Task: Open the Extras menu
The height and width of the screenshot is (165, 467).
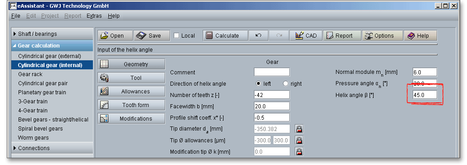Action: pyautogui.click(x=94, y=16)
